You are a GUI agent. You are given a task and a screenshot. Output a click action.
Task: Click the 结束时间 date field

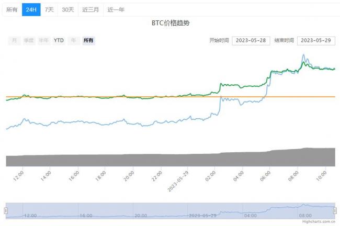[x=316, y=41]
